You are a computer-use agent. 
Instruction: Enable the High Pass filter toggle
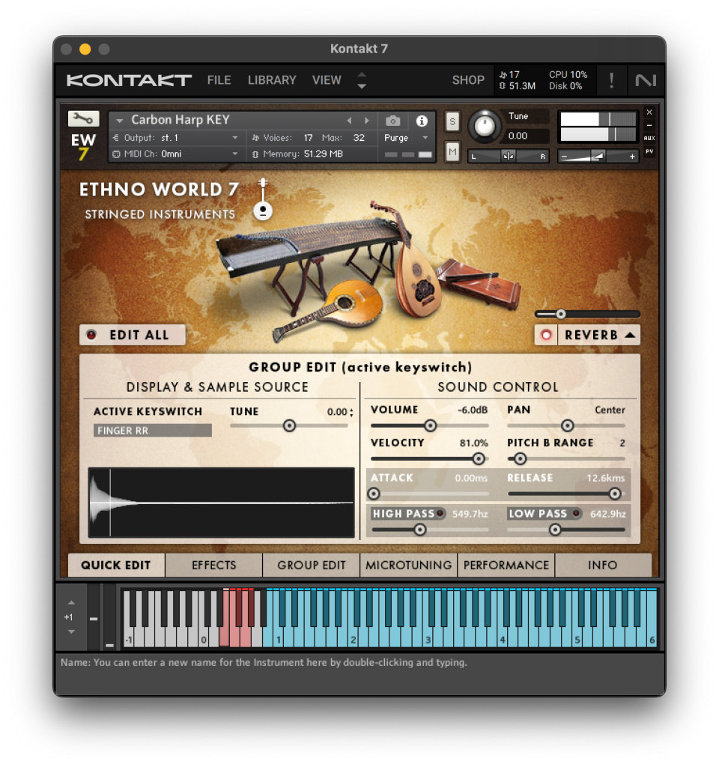click(440, 513)
